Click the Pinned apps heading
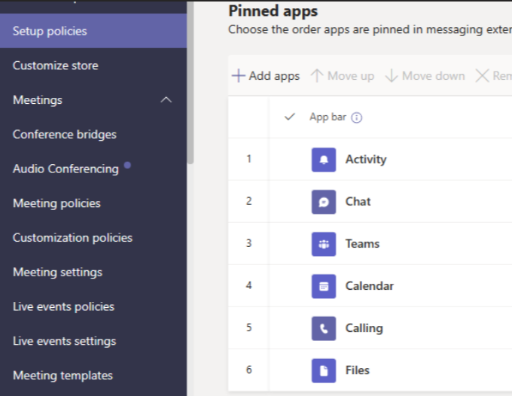 tap(273, 11)
